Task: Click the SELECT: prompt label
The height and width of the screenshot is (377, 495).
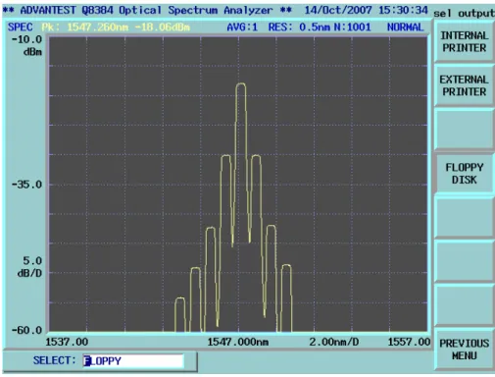Action: coord(54,360)
